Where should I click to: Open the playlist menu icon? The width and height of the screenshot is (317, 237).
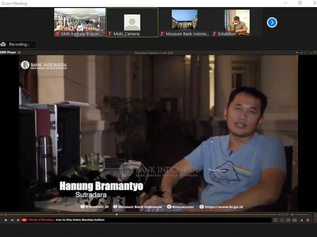pyautogui.click(x=308, y=220)
